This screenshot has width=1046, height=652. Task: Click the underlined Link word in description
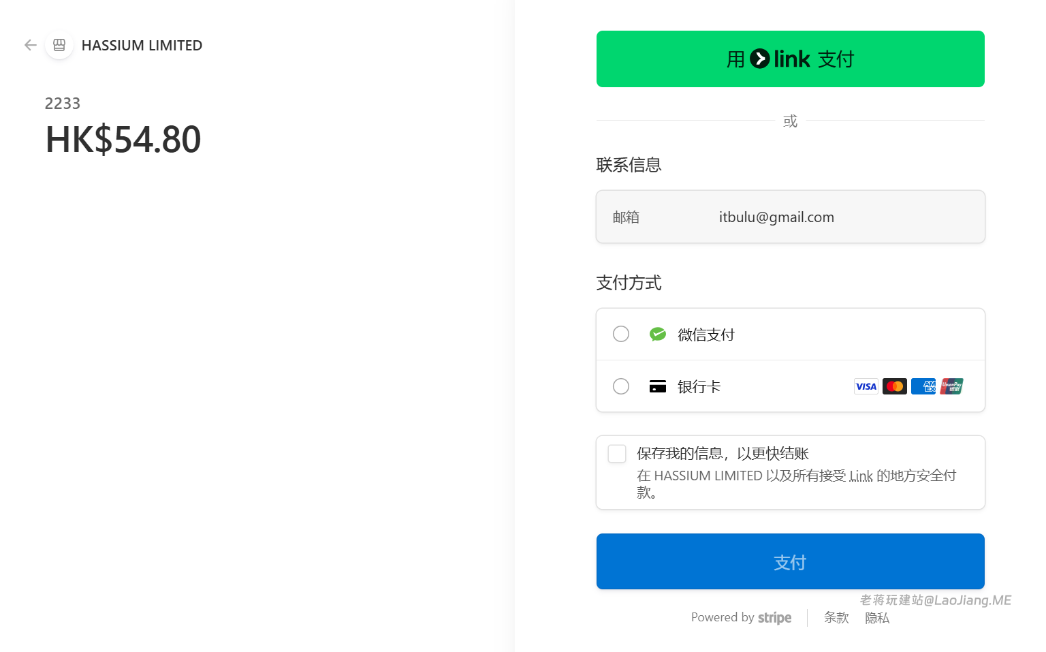click(861, 476)
